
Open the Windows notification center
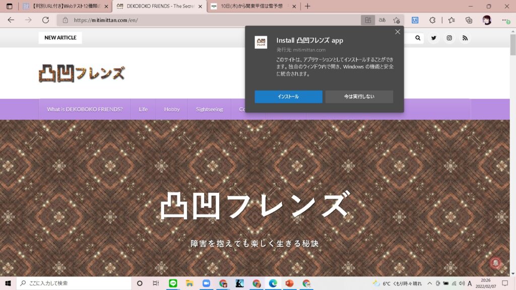click(505, 283)
